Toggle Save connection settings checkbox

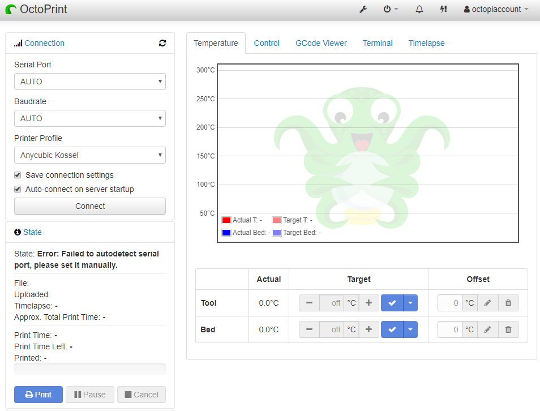(18, 175)
